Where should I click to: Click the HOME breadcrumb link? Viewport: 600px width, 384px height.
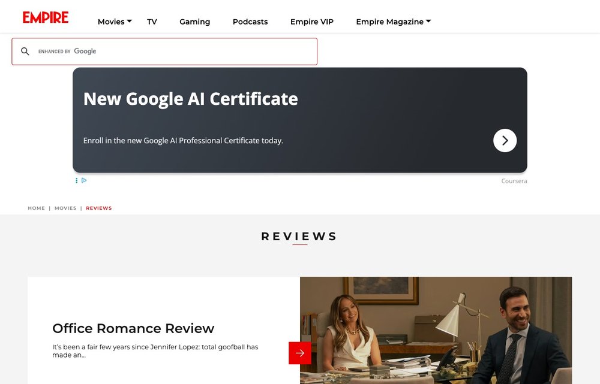(x=37, y=208)
